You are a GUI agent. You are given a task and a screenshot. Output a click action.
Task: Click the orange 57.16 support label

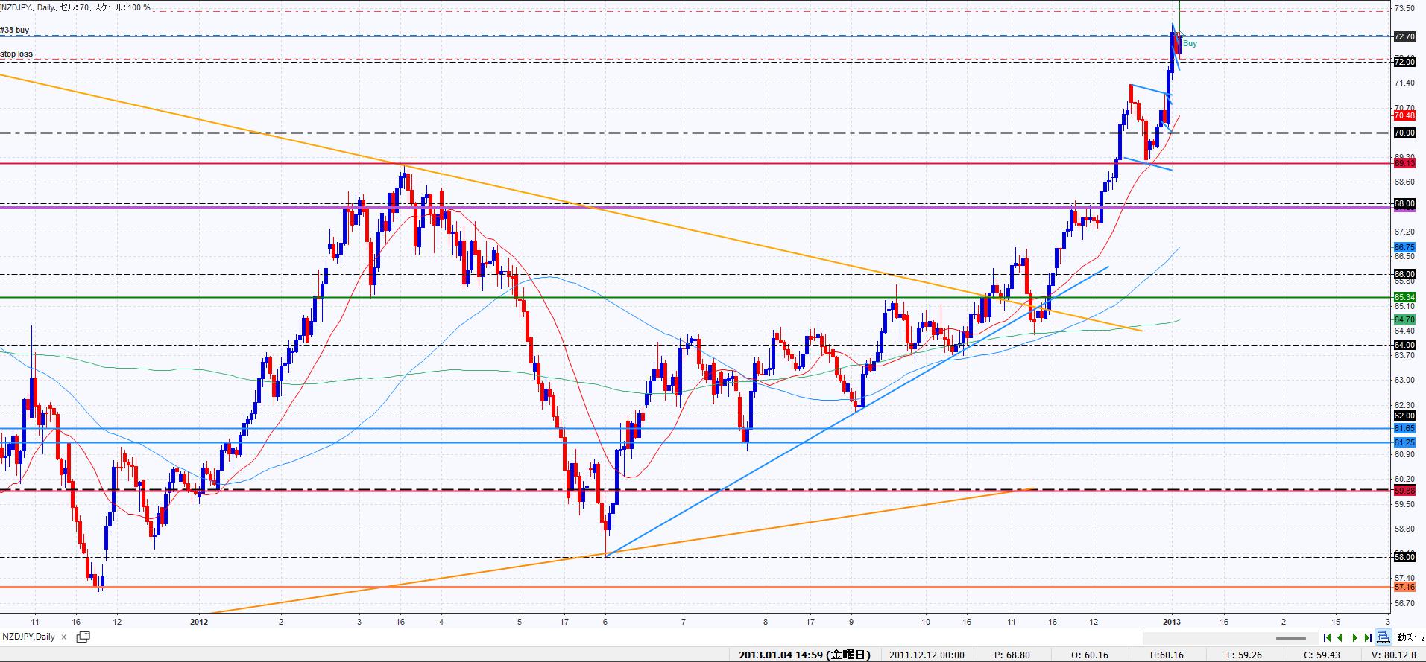[1404, 587]
